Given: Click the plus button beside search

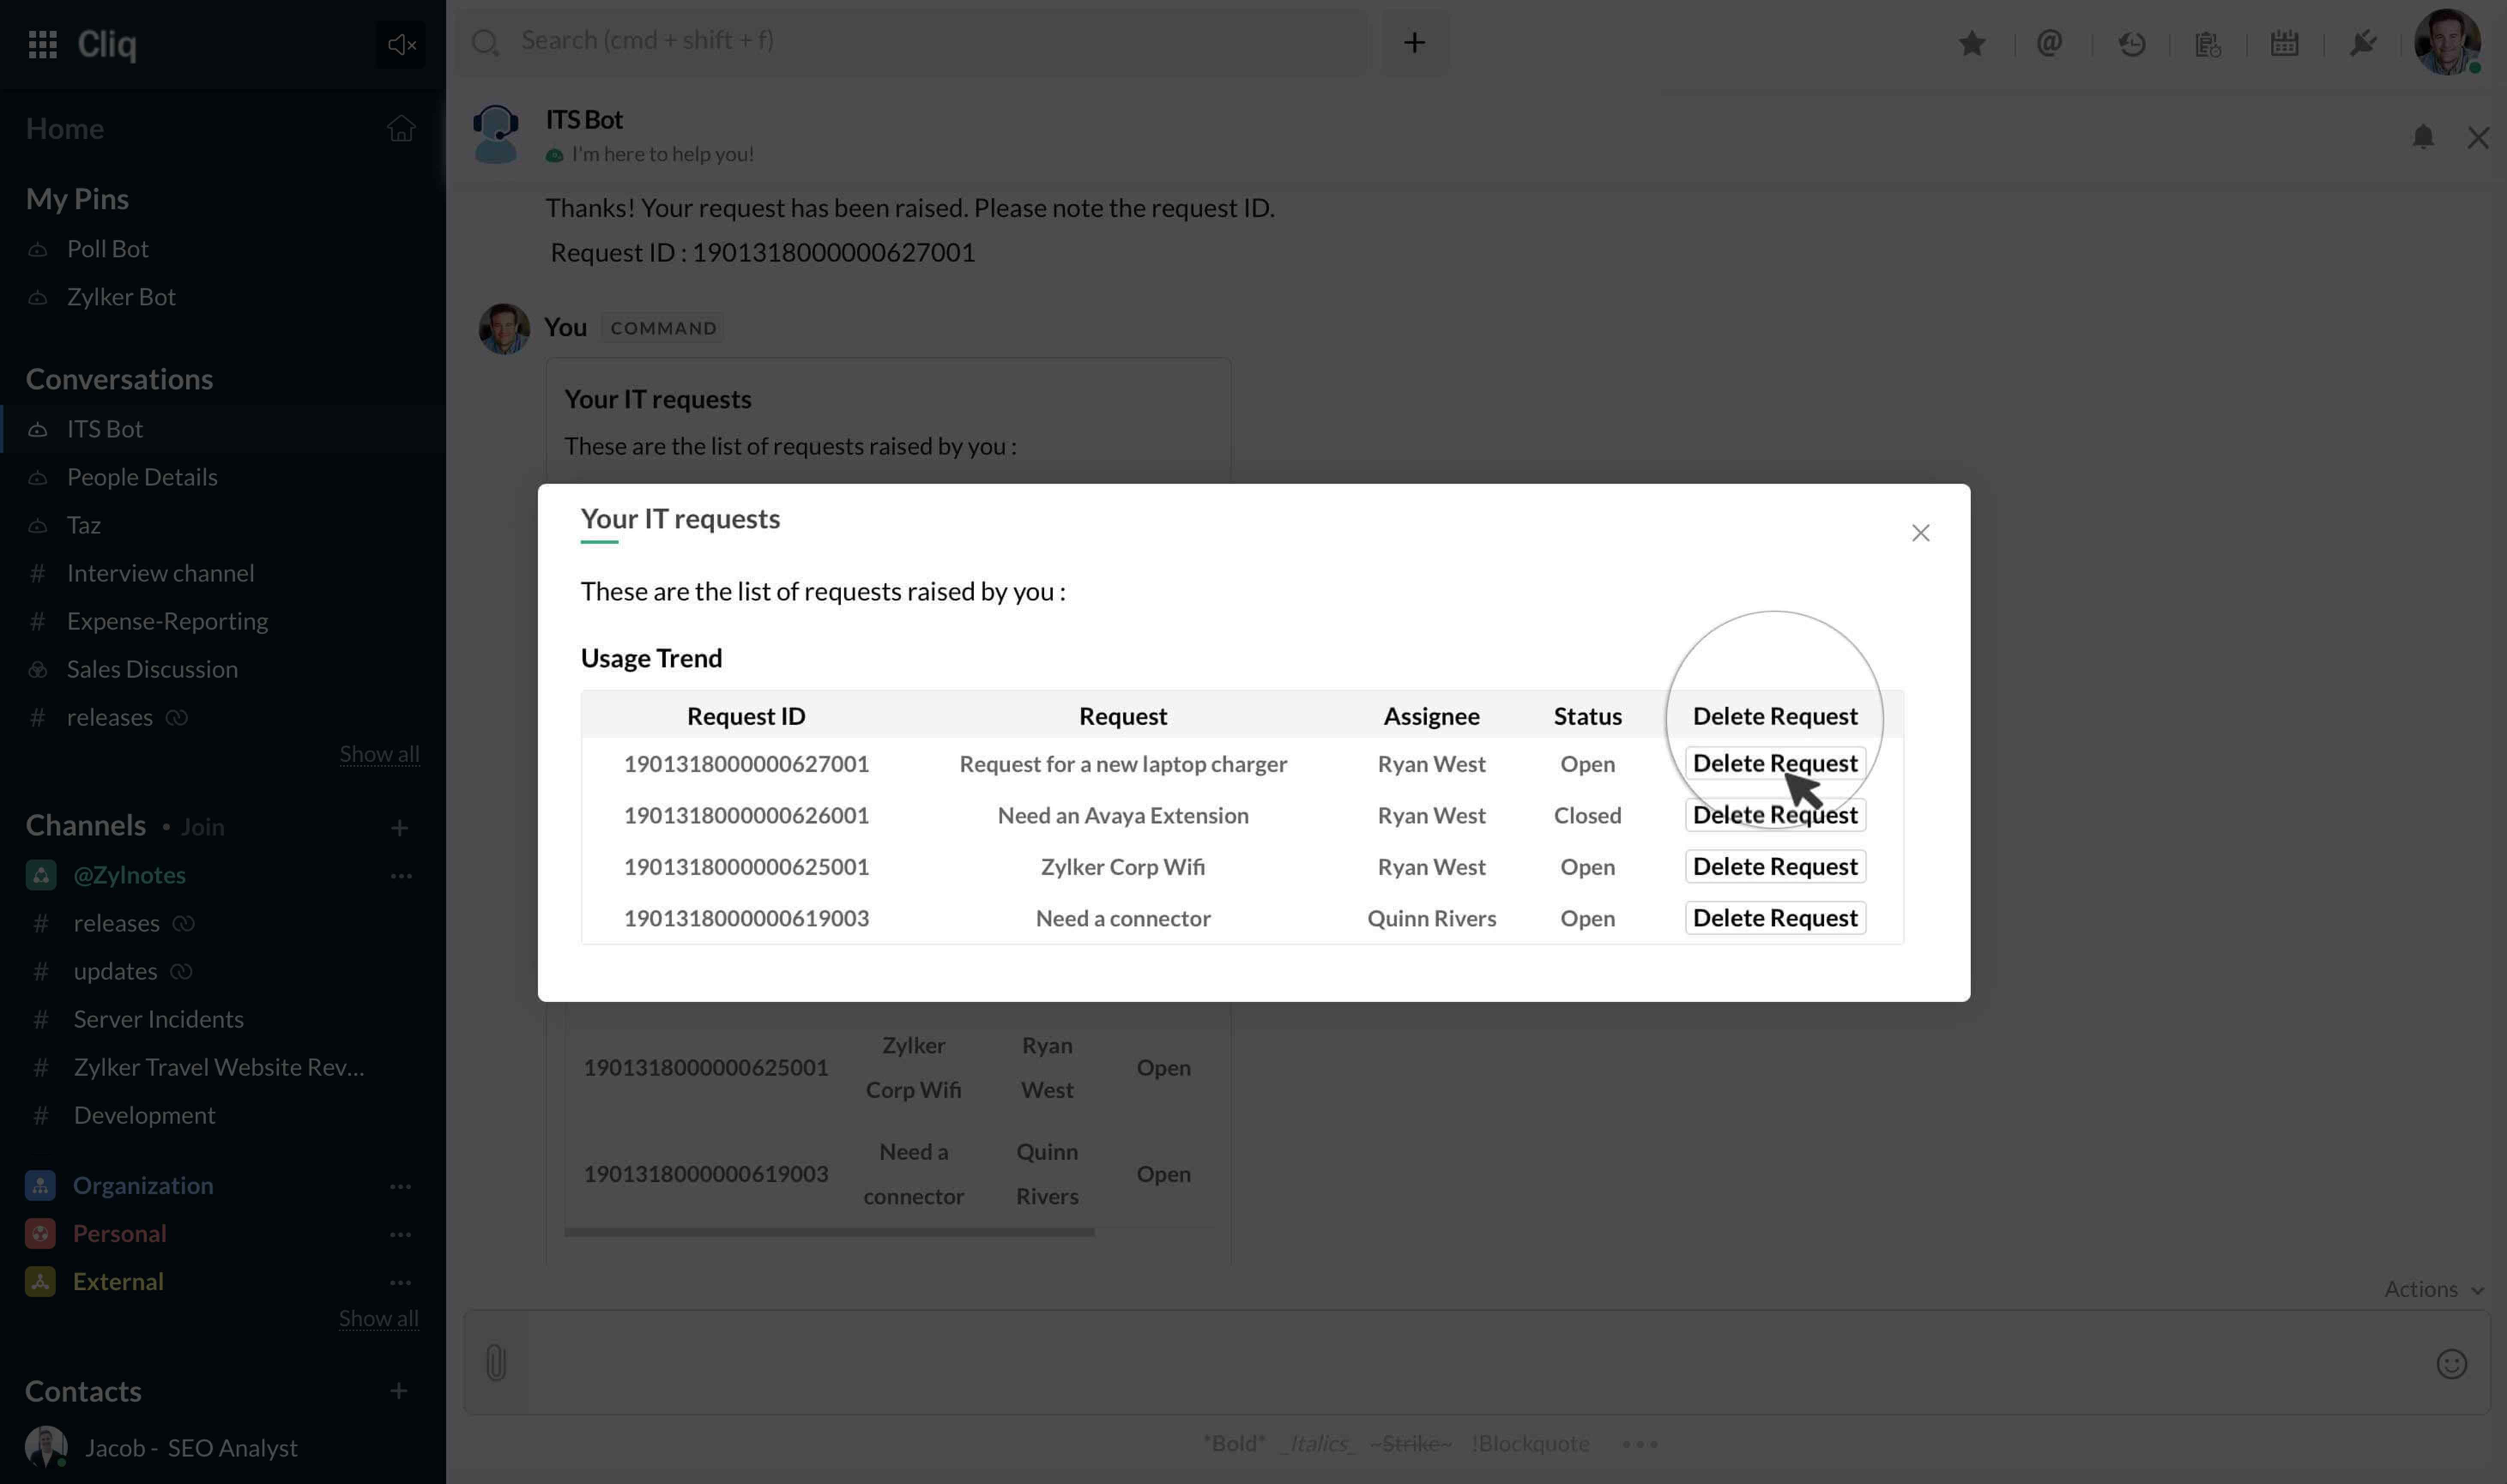Looking at the screenshot, I should [1414, 42].
